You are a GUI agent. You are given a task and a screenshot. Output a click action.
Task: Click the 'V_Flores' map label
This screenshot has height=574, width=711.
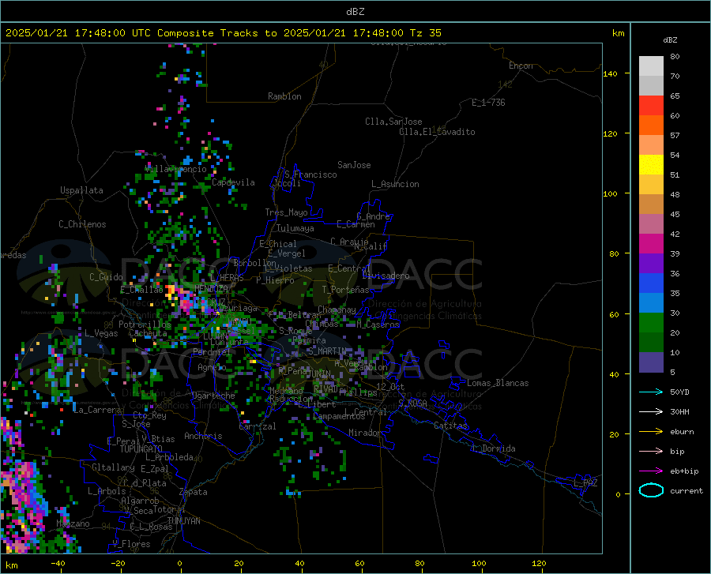click(131, 544)
